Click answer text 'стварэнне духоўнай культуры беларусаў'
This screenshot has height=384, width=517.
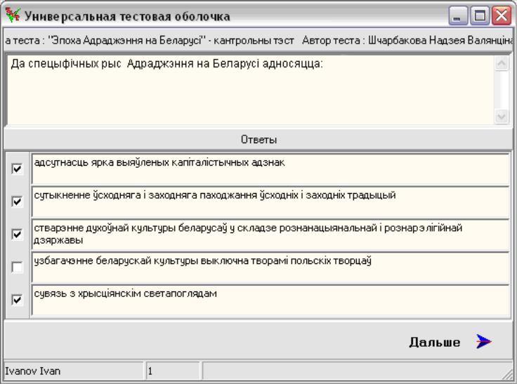131,228
